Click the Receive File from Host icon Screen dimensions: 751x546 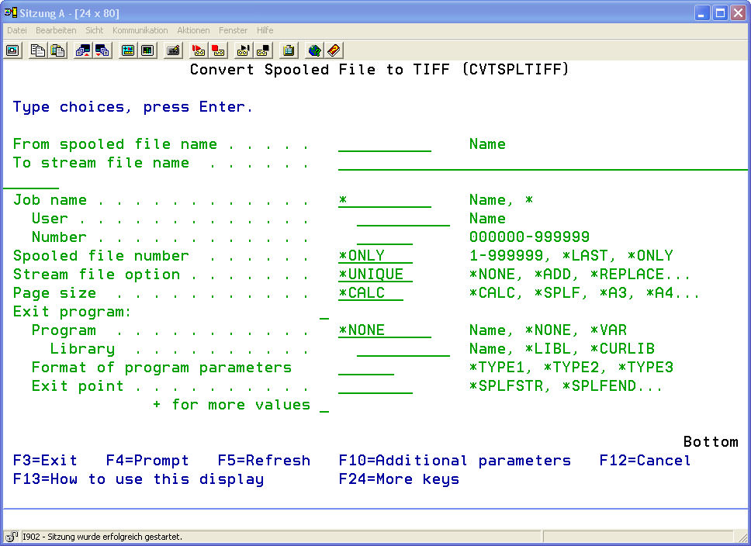pyautogui.click(x=102, y=50)
